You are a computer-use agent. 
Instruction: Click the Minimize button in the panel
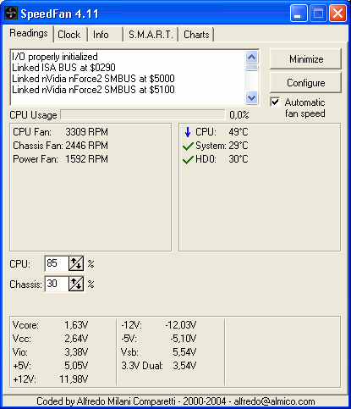tap(306, 59)
